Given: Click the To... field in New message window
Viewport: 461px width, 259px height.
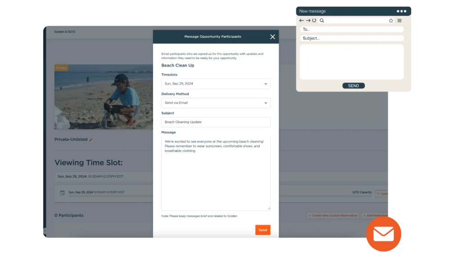Looking at the screenshot, I should 352,29.
